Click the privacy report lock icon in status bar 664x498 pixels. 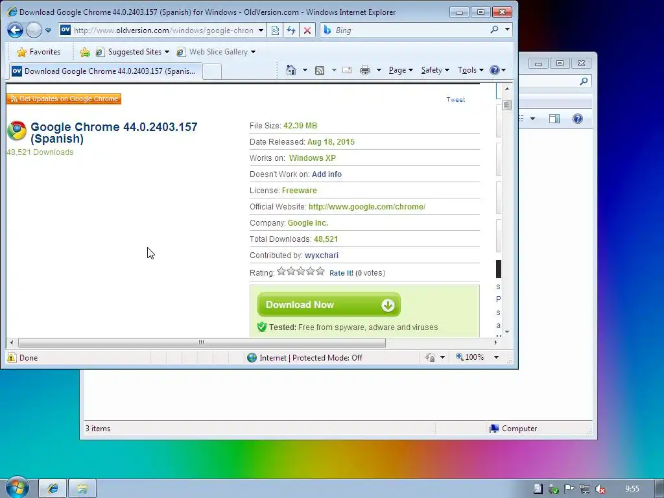[431, 357]
